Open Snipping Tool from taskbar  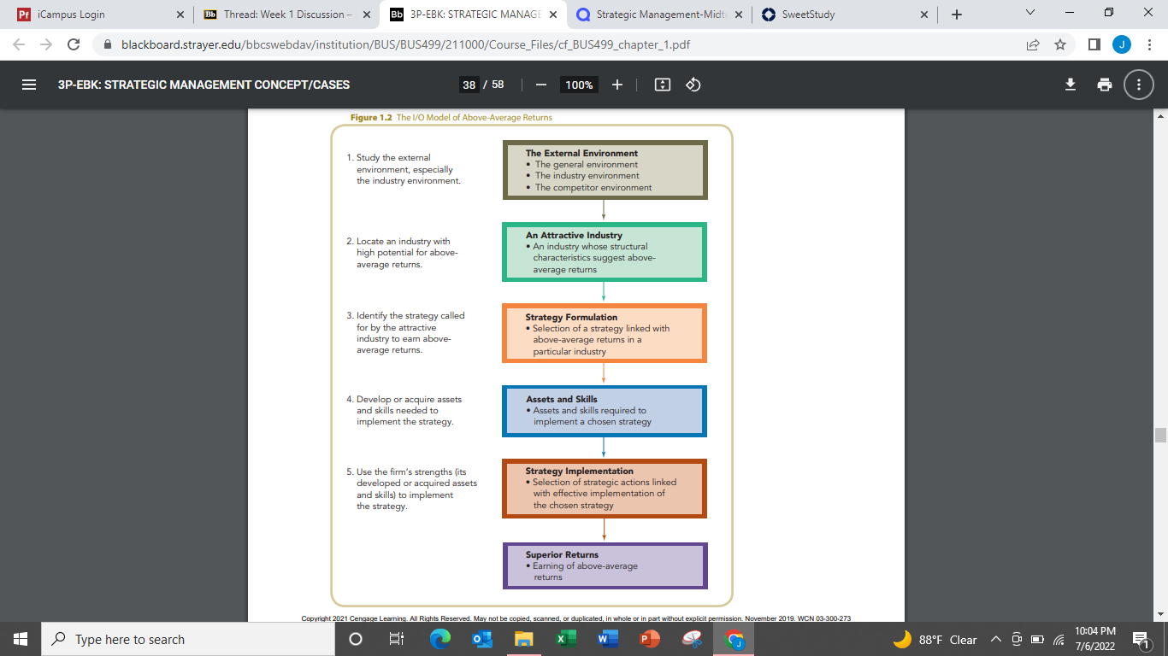tap(692, 639)
